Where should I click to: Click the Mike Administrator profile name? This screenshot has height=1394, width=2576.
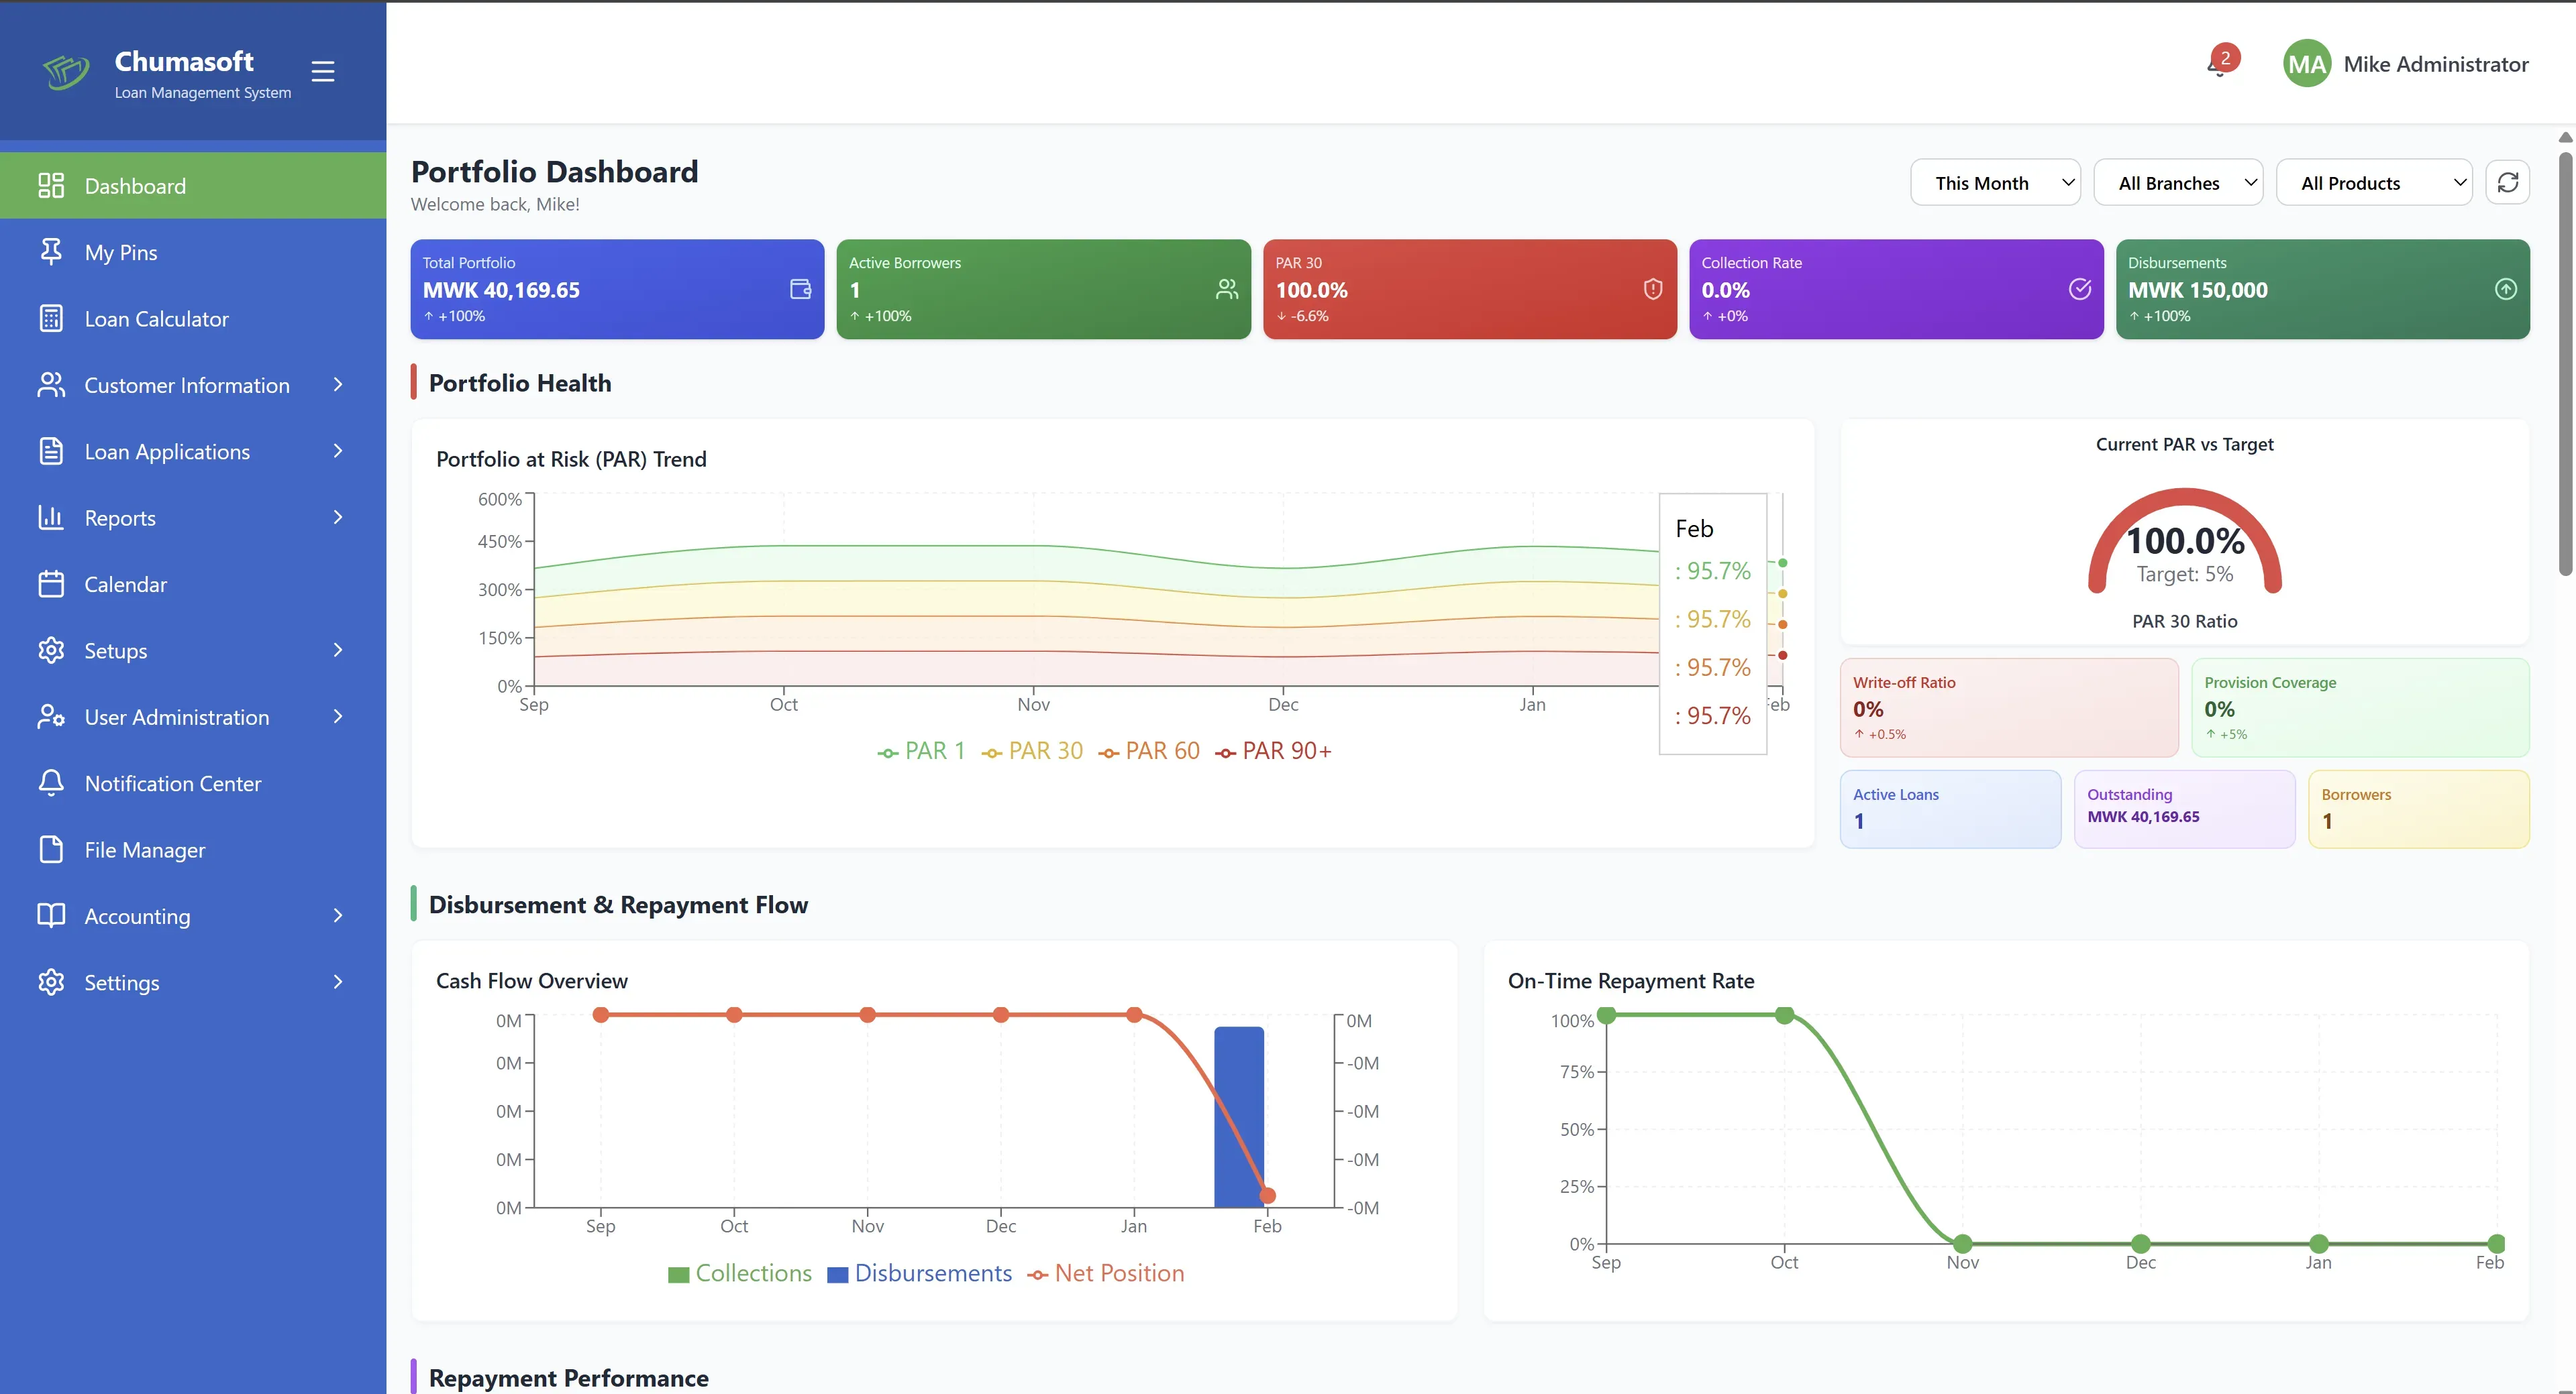coord(2435,64)
